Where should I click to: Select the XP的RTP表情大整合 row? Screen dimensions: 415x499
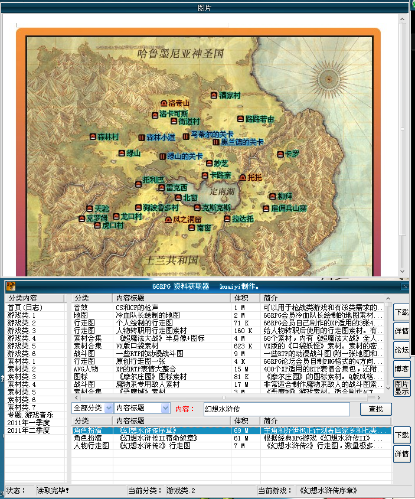click(x=228, y=369)
